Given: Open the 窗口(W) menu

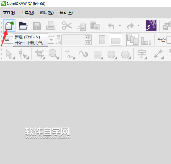Looking at the screenshot, I should pyautogui.click(x=47, y=13).
